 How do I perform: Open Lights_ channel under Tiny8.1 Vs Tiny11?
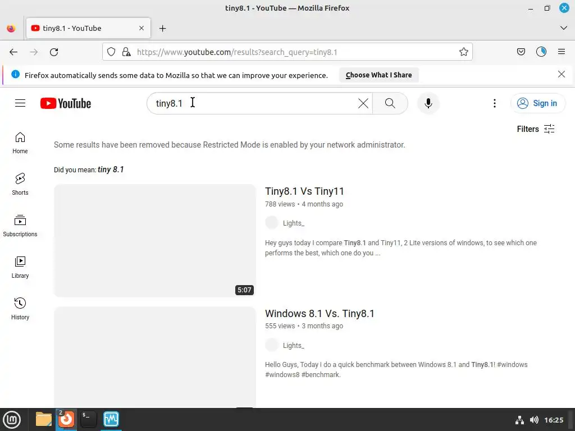(293, 223)
